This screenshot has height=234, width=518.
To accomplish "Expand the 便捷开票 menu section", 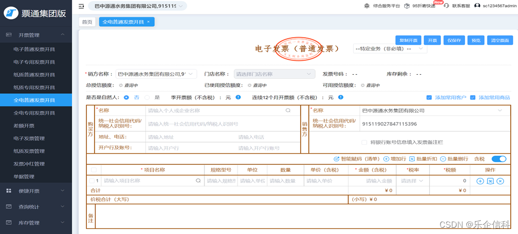I will [63, 191].
